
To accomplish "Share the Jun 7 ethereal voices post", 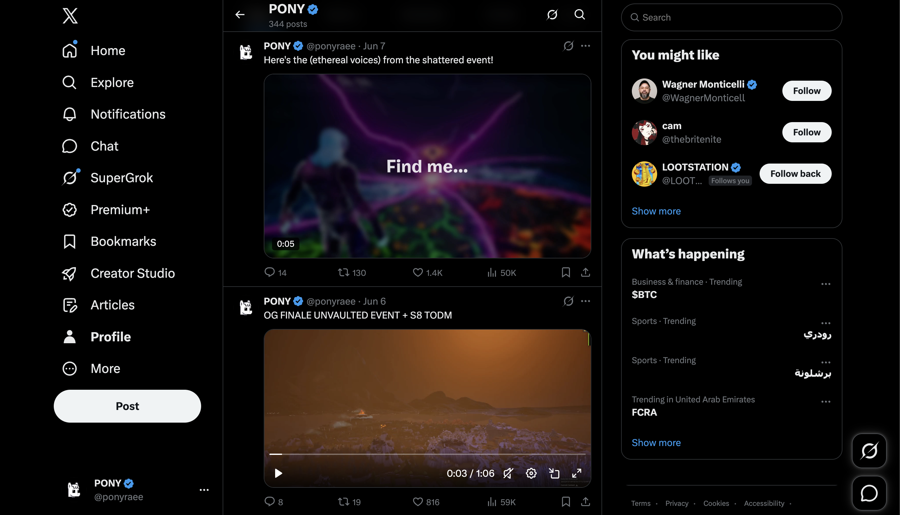I will coord(585,272).
